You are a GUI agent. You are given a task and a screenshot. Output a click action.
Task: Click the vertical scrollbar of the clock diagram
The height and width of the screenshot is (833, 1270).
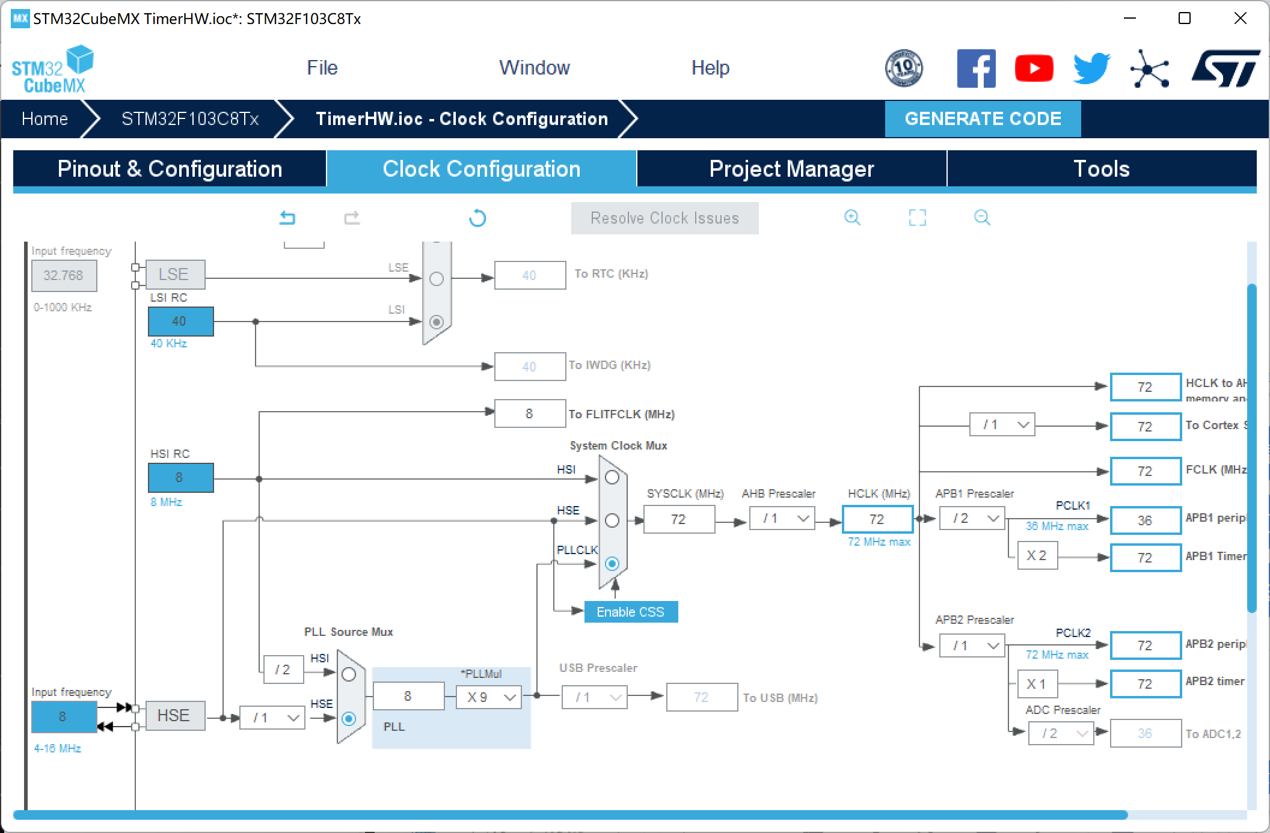[x=1252, y=448]
